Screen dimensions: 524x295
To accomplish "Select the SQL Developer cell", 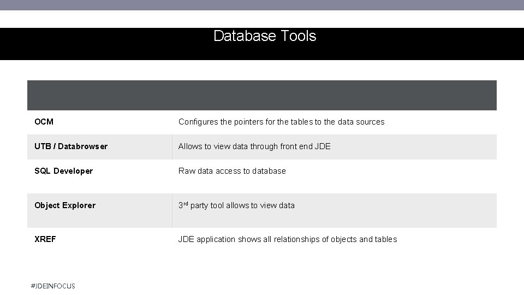I will (x=63, y=171).
